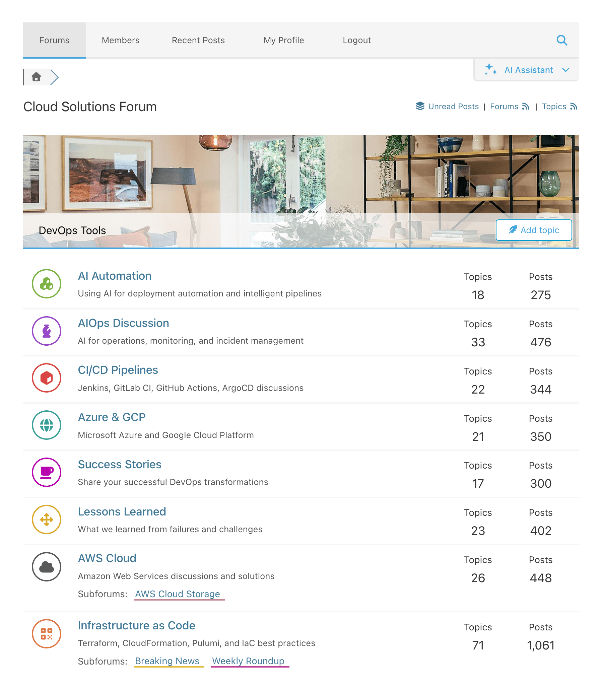Click the red CI/CD Pipelines hexagon icon
Image resolution: width=603 pixels, height=691 pixels.
point(47,378)
